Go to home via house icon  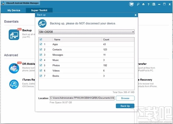point(143,4)
